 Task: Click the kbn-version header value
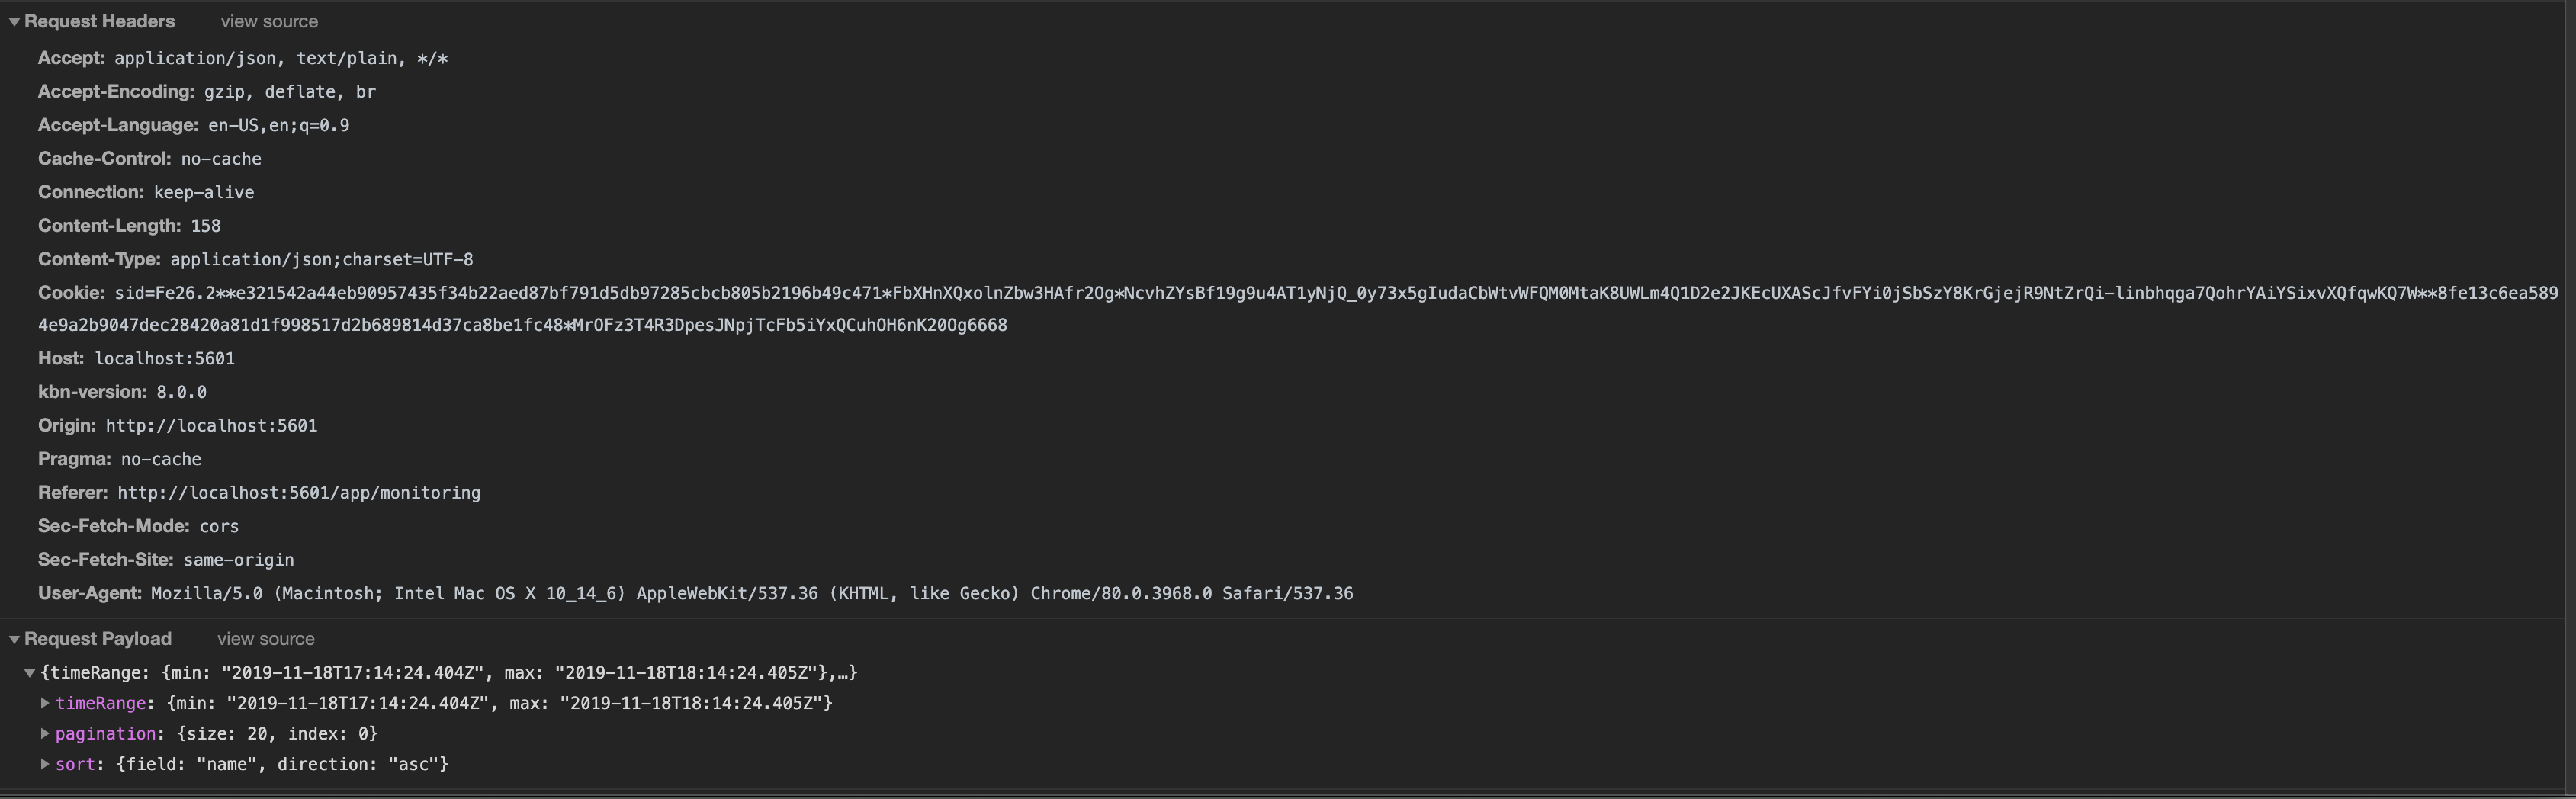(181, 392)
